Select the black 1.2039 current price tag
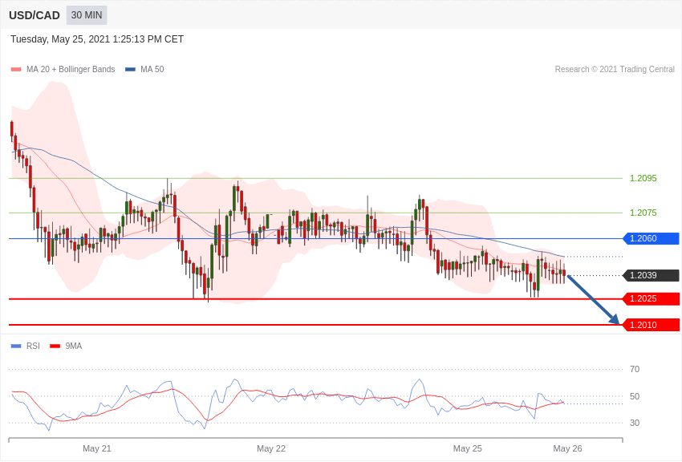The image size is (682, 462). pos(651,275)
